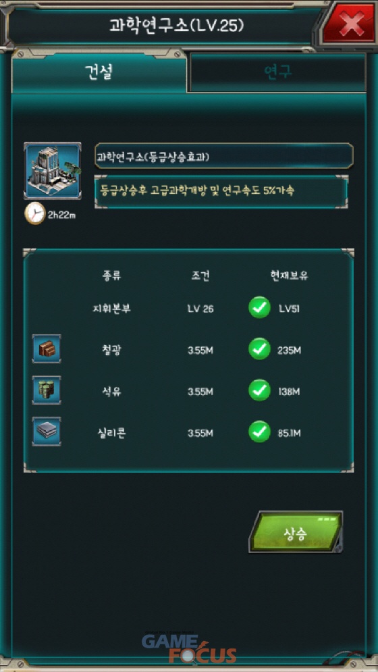Click the science lab building icon
This screenshot has height=672, width=378.
[x=53, y=171]
